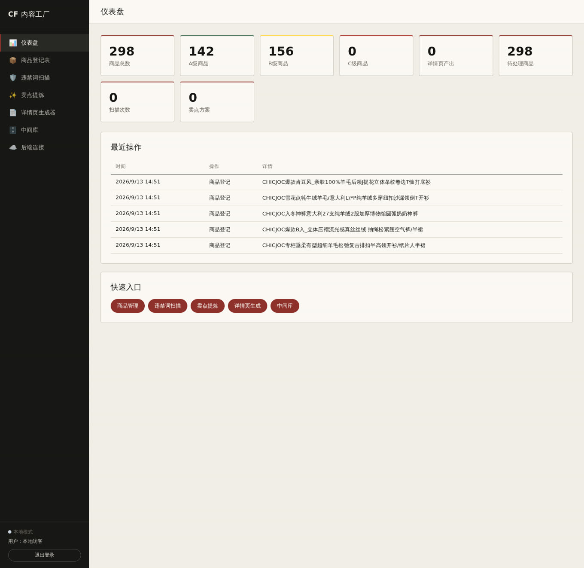Viewport: 584px width, 568px height.
Task: Go to 违禁词扫描 in the sidebar
Action: (45, 78)
